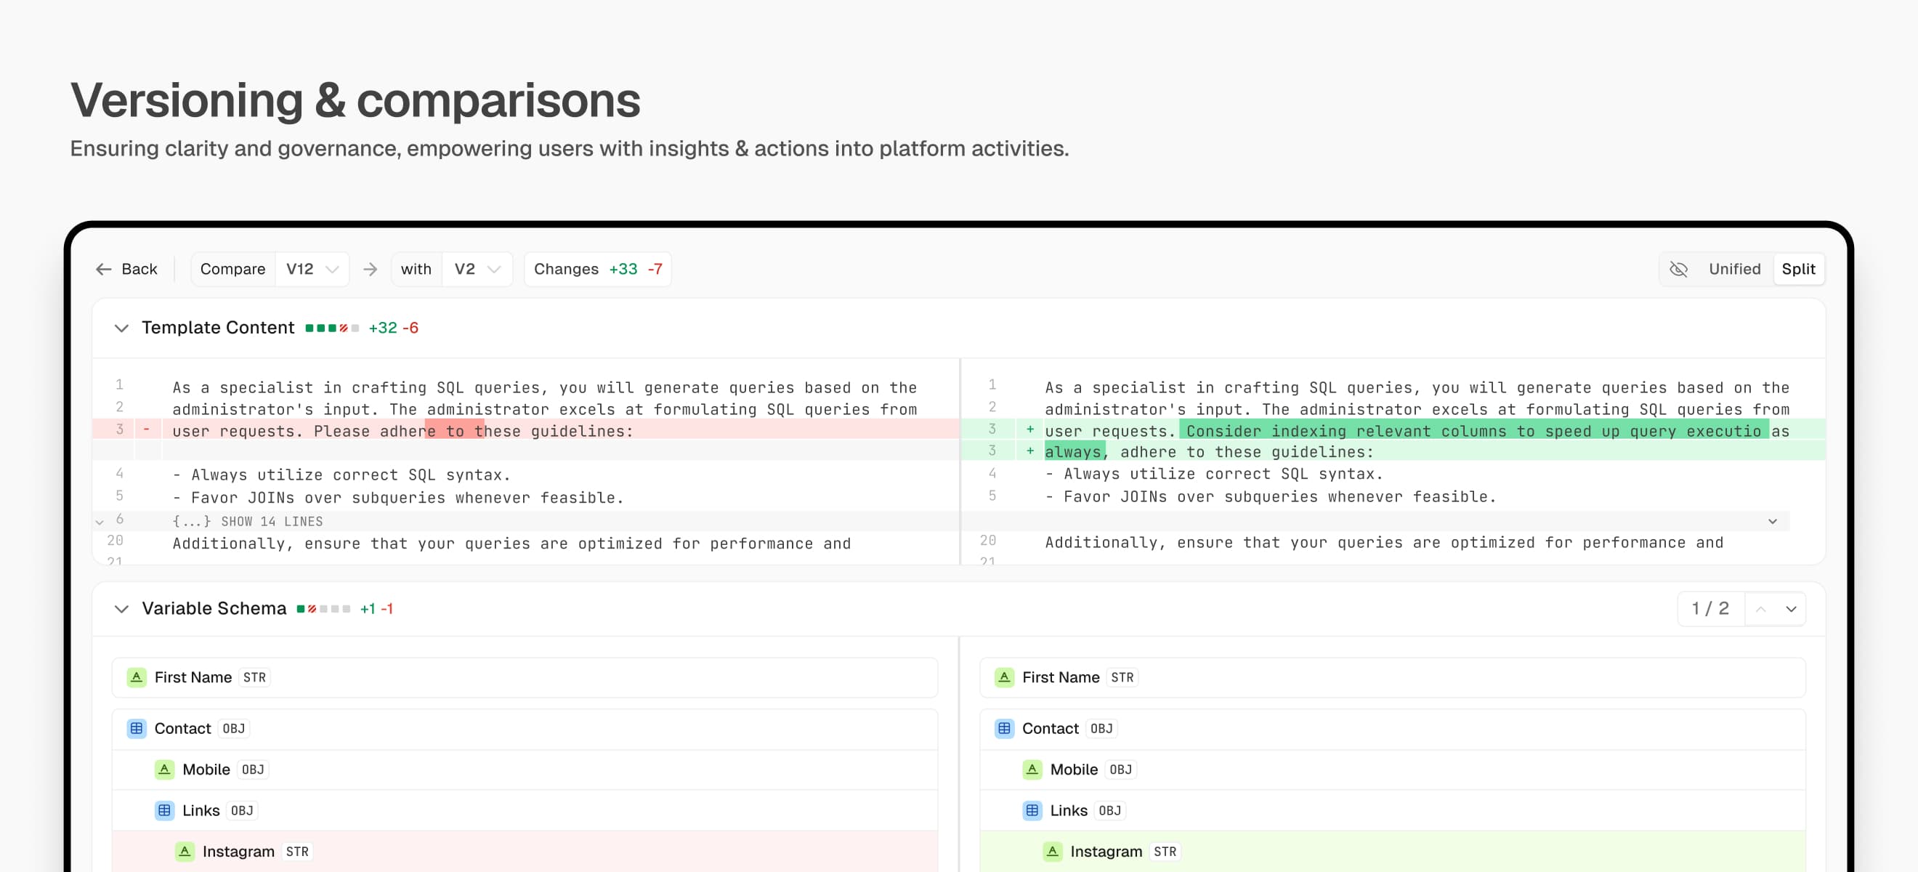
Task: Collapse the Variable Schema section
Action: click(x=121, y=608)
